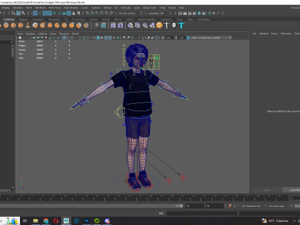Screen dimensions: 300x225
Task: Switch to the Sculpting shelf tab
Action: point(9,19)
